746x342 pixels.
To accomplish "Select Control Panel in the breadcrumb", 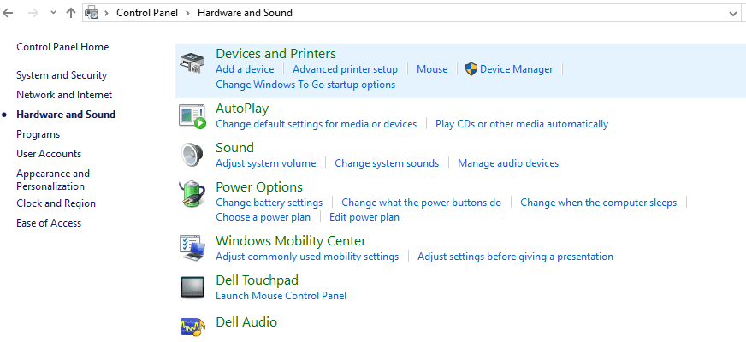I will pos(147,13).
